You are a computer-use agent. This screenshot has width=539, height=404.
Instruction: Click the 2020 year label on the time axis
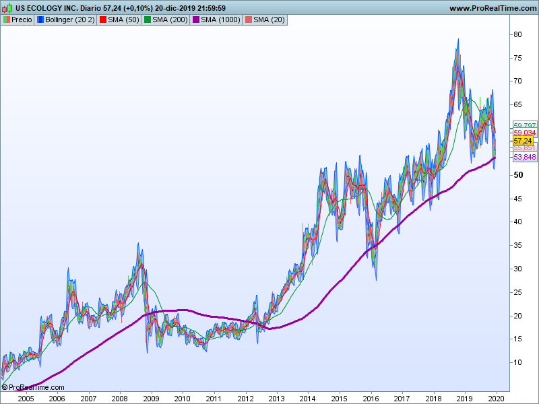pyautogui.click(x=496, y=399)
